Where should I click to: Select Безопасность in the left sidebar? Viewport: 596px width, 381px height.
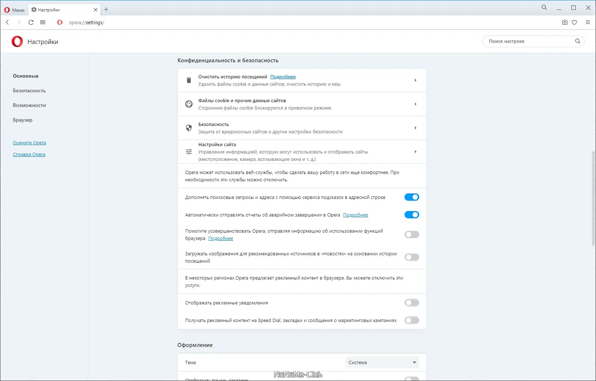(29, 90)
